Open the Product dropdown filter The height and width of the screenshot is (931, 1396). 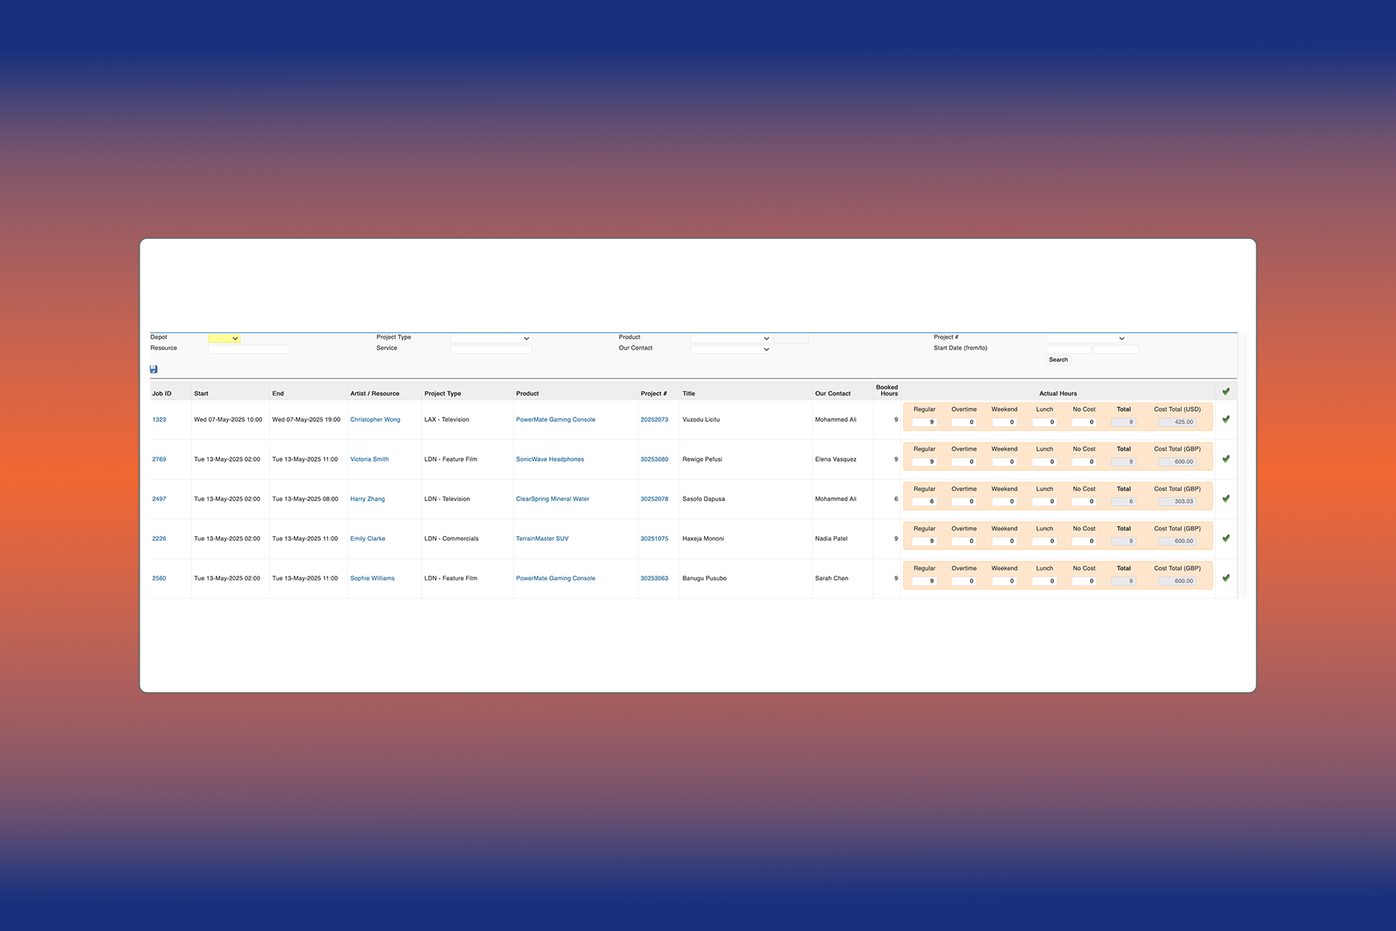[731, 338]
